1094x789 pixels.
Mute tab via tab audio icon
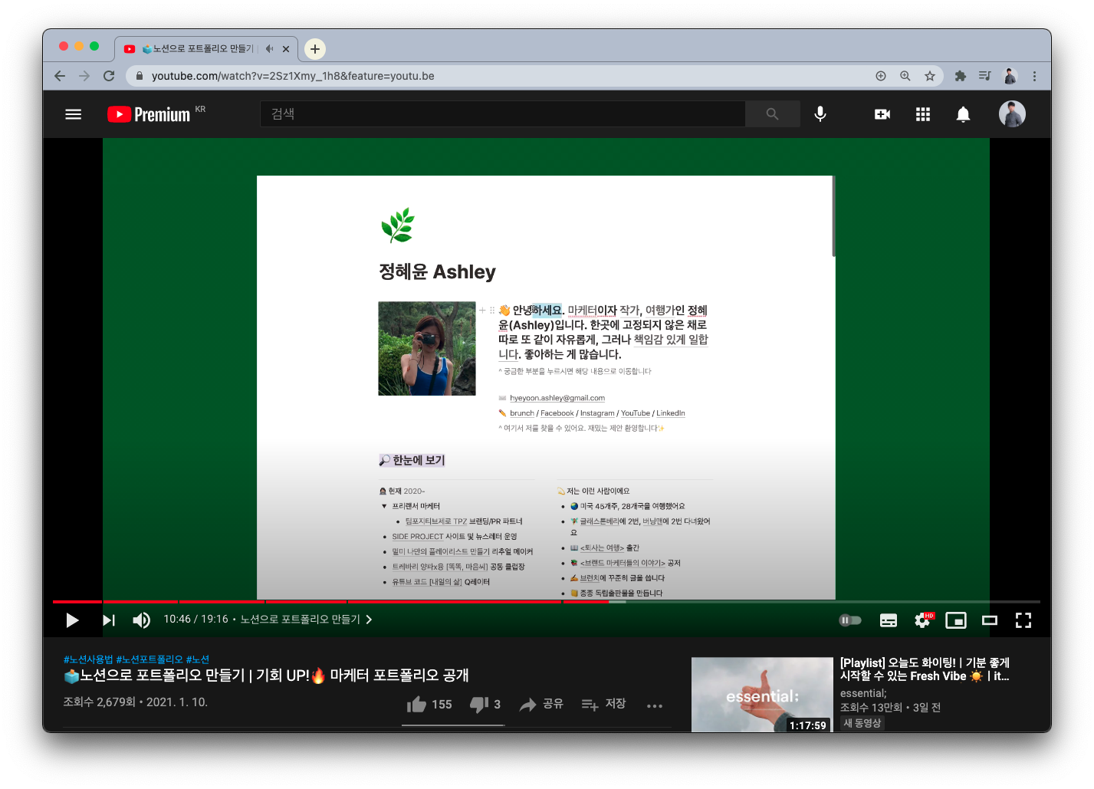(269, 48)
